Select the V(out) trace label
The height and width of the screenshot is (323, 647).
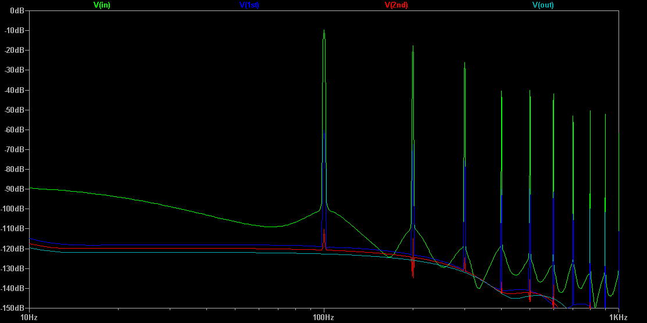point(543,5)
